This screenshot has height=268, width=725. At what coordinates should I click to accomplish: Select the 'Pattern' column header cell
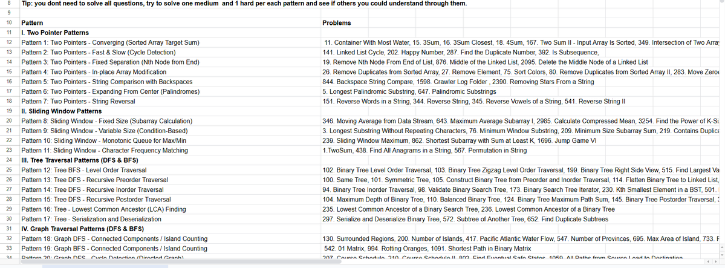pyautogui.click(x=171, y=22)
